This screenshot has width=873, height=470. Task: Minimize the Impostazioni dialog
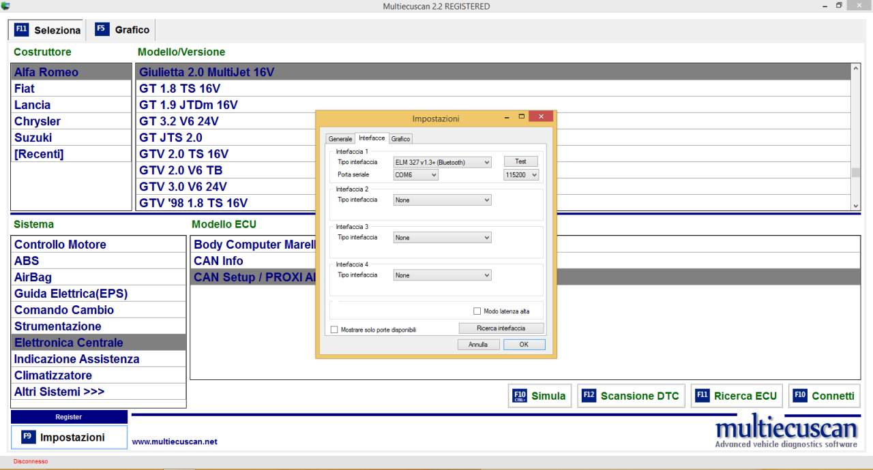(507, 117)
